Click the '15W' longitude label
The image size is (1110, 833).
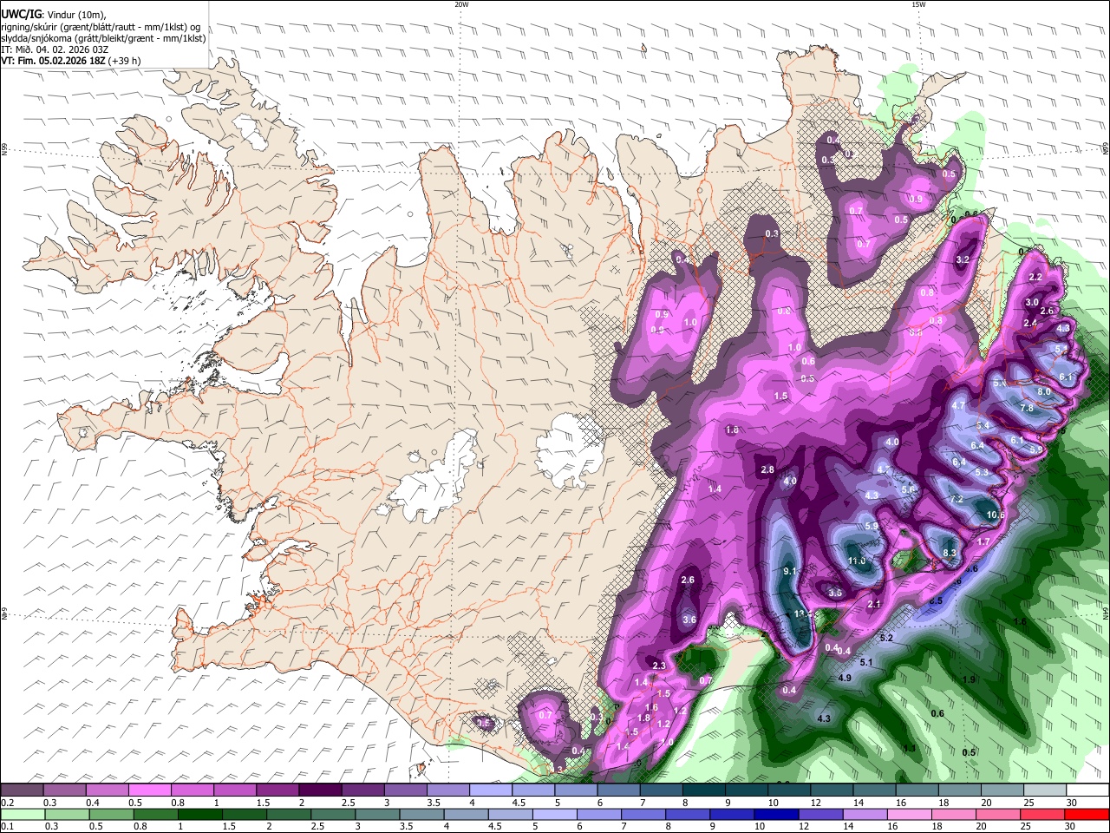918,4
